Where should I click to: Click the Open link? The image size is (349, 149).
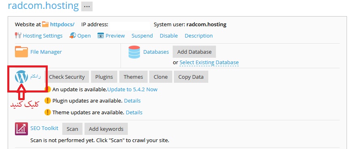84,36
